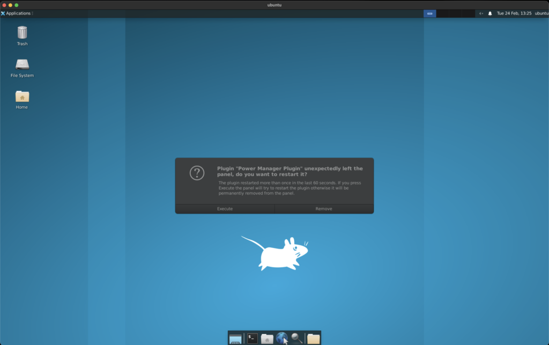Screen dimensions: 549x345
Task: Open the web browser globe icon
Action: click(x=281, y=339)
